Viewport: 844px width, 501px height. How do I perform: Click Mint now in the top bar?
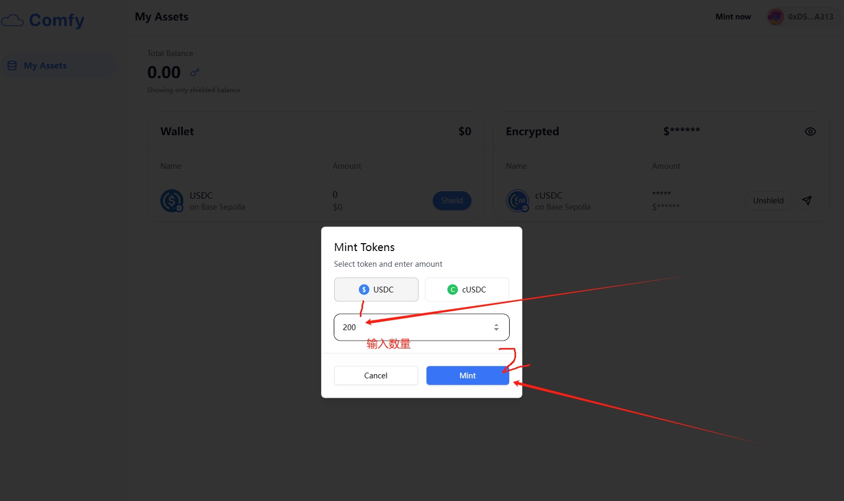733,17
